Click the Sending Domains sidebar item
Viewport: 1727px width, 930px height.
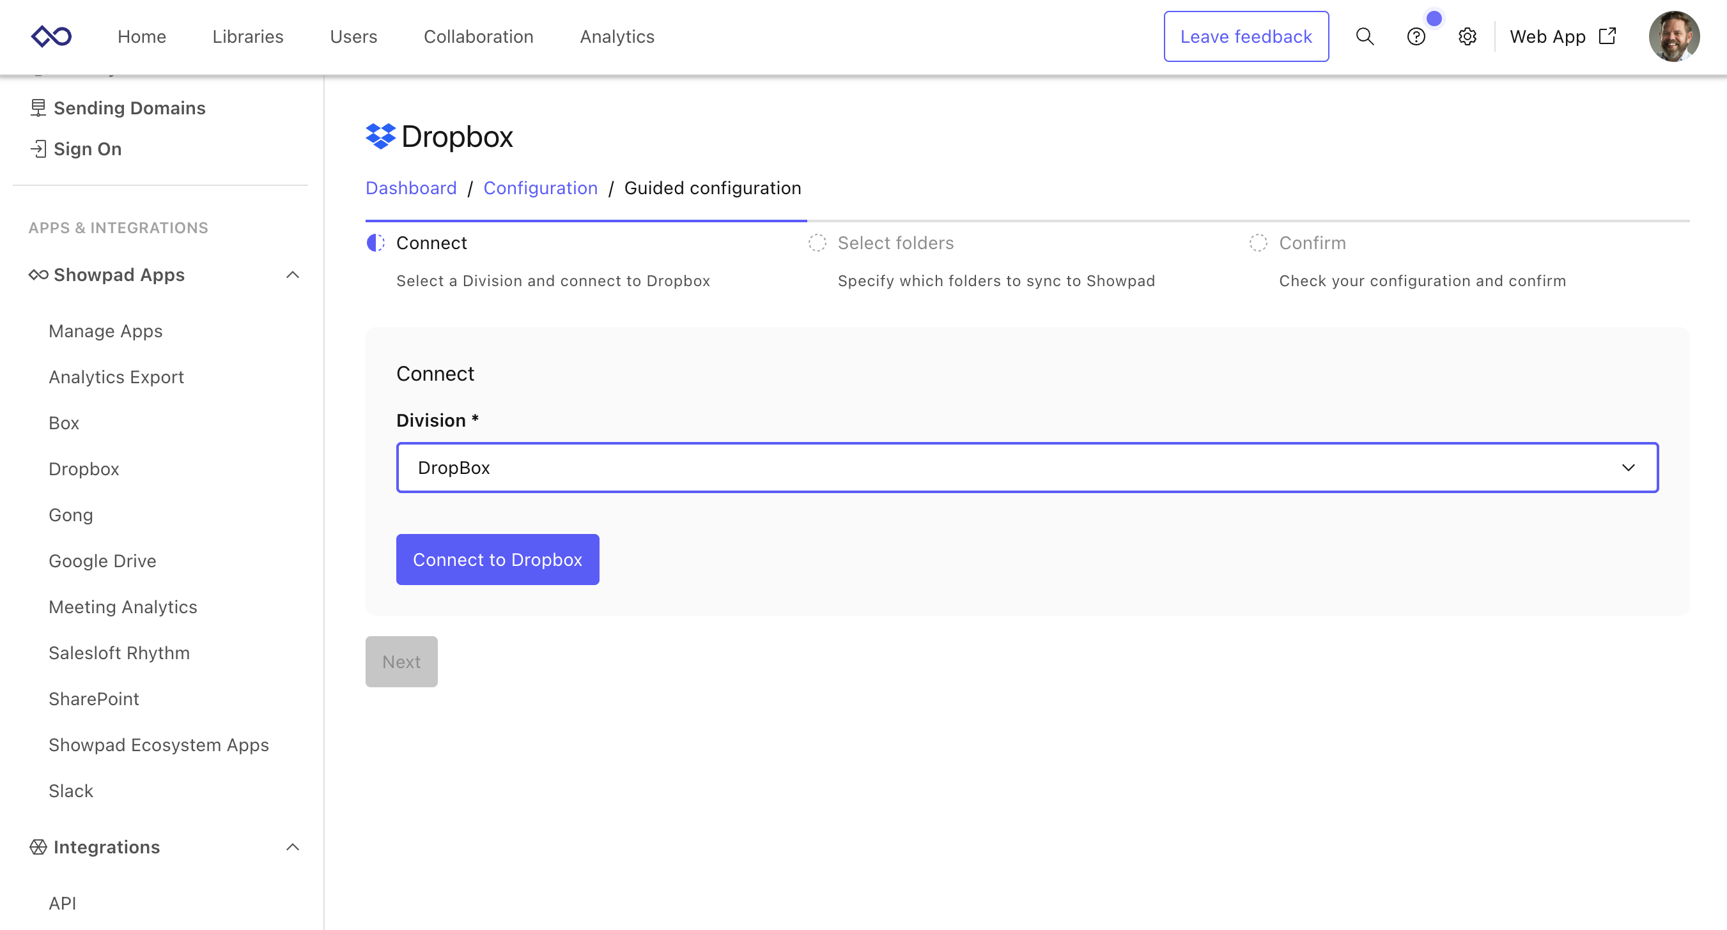click(x=128, y=108)
